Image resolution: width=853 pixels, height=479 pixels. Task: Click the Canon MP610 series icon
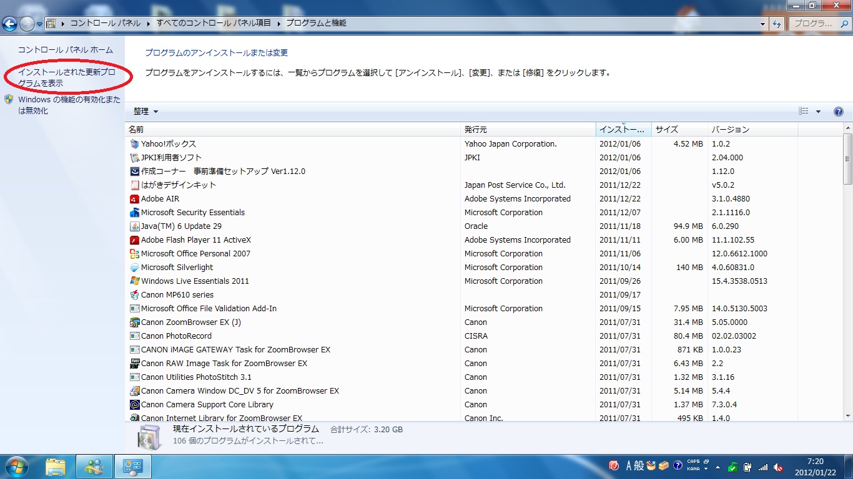click(134, 295)
